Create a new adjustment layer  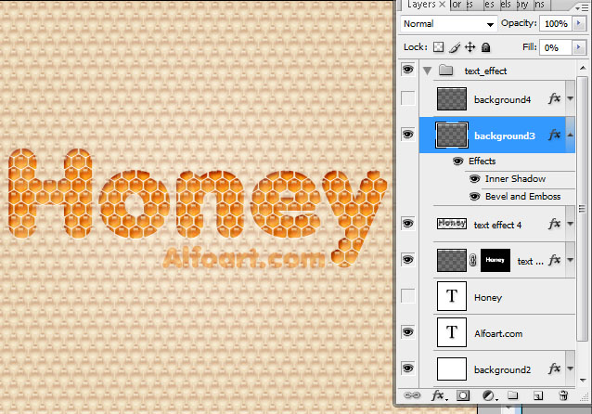tap(489, 395)
